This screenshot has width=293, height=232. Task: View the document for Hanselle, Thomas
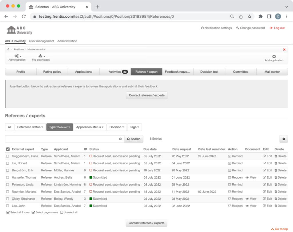pyautogui.click(x=251, y=177)
